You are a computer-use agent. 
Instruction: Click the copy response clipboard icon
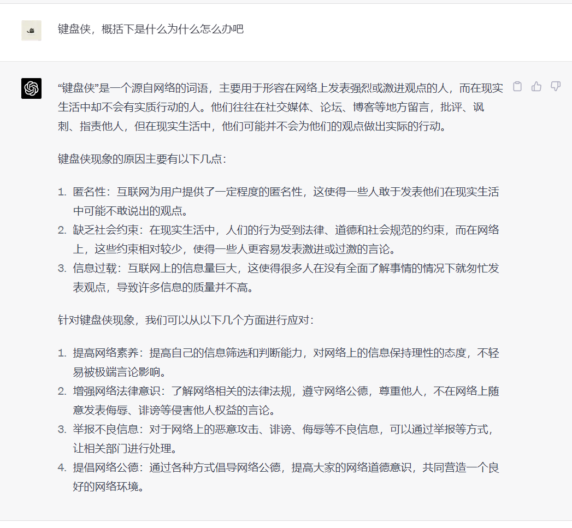pyautogui.click(x=517, y=86)
